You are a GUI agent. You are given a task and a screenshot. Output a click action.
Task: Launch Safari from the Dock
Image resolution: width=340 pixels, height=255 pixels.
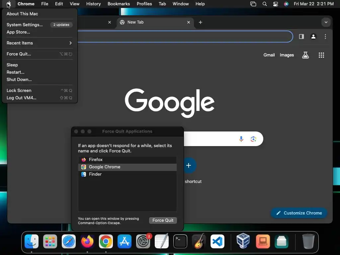(69, 241)
